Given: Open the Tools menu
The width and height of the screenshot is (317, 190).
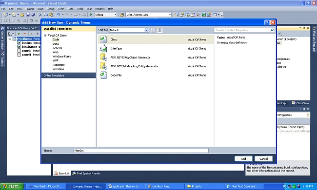Looking at the screenshot, I should click(80, 9).
